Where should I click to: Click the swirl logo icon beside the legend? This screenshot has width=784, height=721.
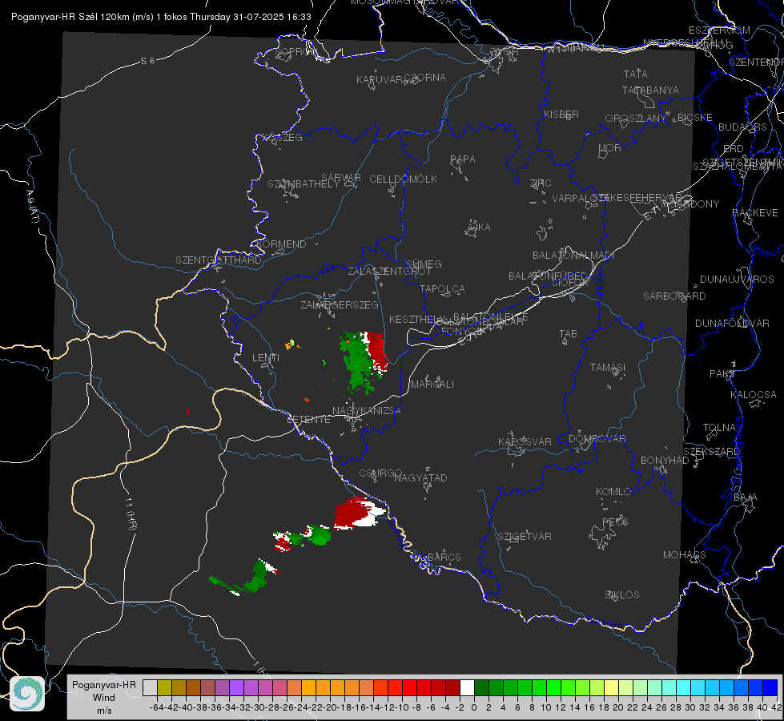pyautogui.click(x=27, y=694)
